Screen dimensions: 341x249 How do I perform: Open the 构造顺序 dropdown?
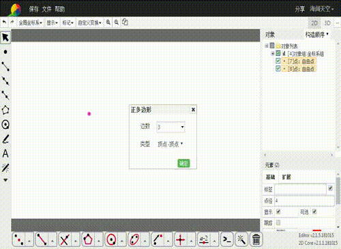click(x=317, y=35)
